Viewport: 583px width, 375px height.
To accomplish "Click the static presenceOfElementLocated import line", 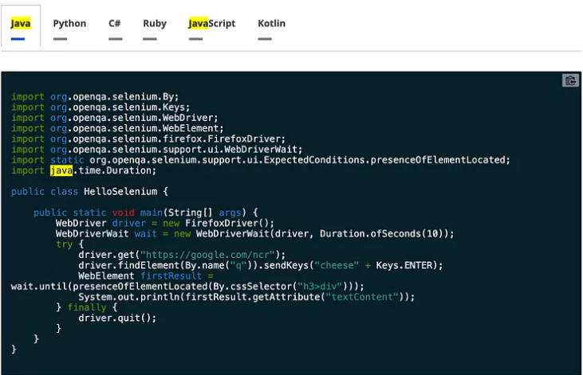I will click(261, 160).
